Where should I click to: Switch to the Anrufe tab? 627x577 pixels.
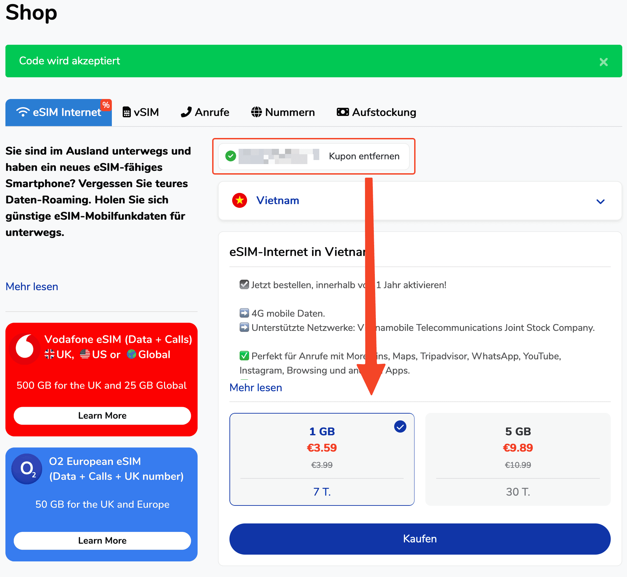click(205, 112)
